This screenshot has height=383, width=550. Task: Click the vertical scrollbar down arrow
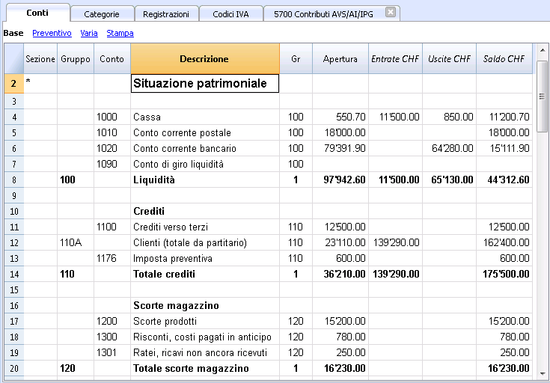click(543, 373)
